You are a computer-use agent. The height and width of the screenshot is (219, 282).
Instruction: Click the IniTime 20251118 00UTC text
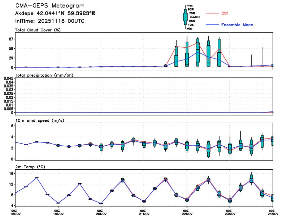[50, 21]
